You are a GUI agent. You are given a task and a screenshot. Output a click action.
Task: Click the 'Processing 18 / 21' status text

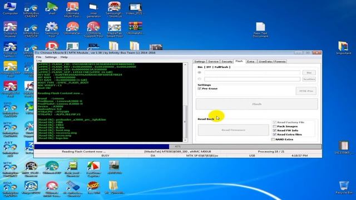(271, 152)
